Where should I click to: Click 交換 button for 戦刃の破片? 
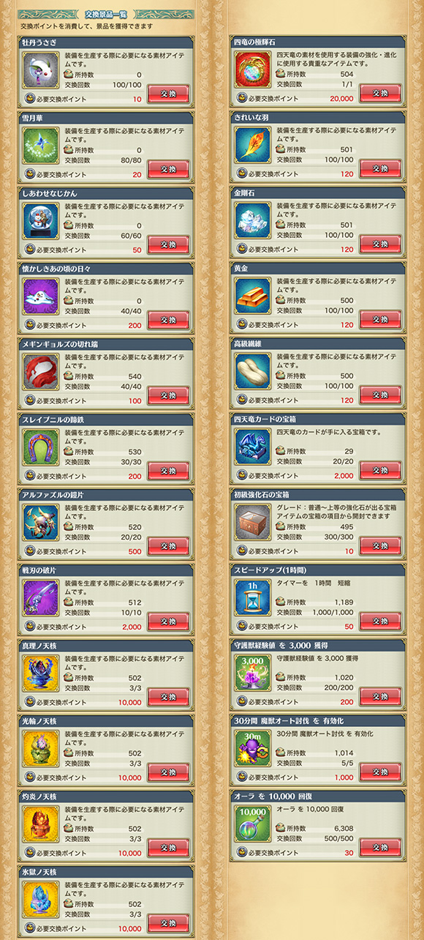point(168,621)
